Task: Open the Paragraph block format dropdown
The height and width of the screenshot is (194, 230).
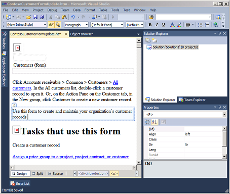Action: click(x=87, y=25)
